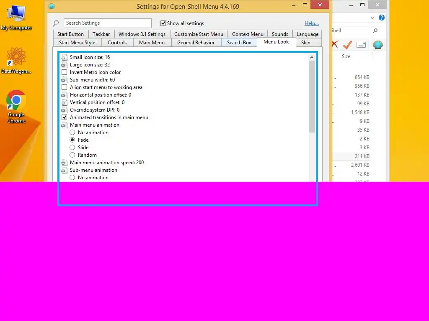Click the gear icon beside Sub-menu animation

click(x=64, y=171)
